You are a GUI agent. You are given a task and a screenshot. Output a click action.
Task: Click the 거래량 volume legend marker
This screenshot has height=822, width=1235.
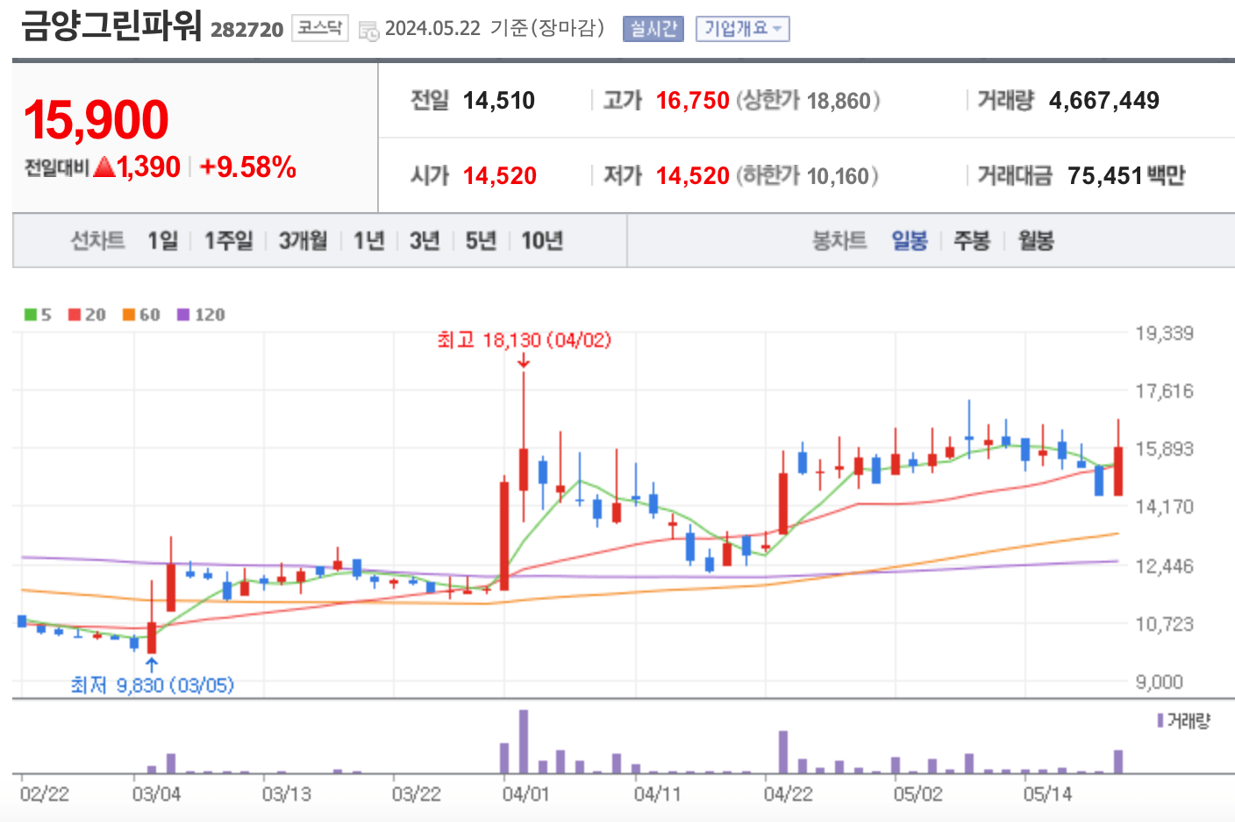[x=1160, y=720]
